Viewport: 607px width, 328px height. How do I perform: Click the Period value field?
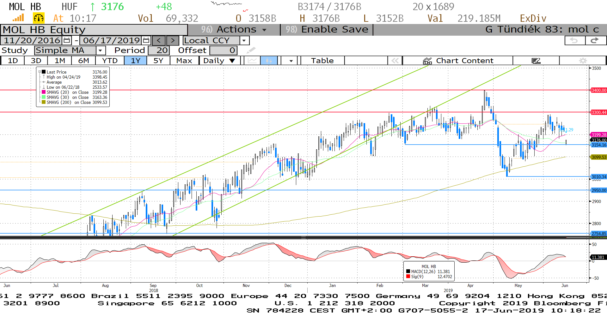coord(159,50)
